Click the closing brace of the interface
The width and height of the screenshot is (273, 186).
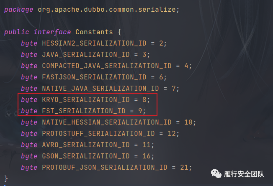click(x=6, y=179)
